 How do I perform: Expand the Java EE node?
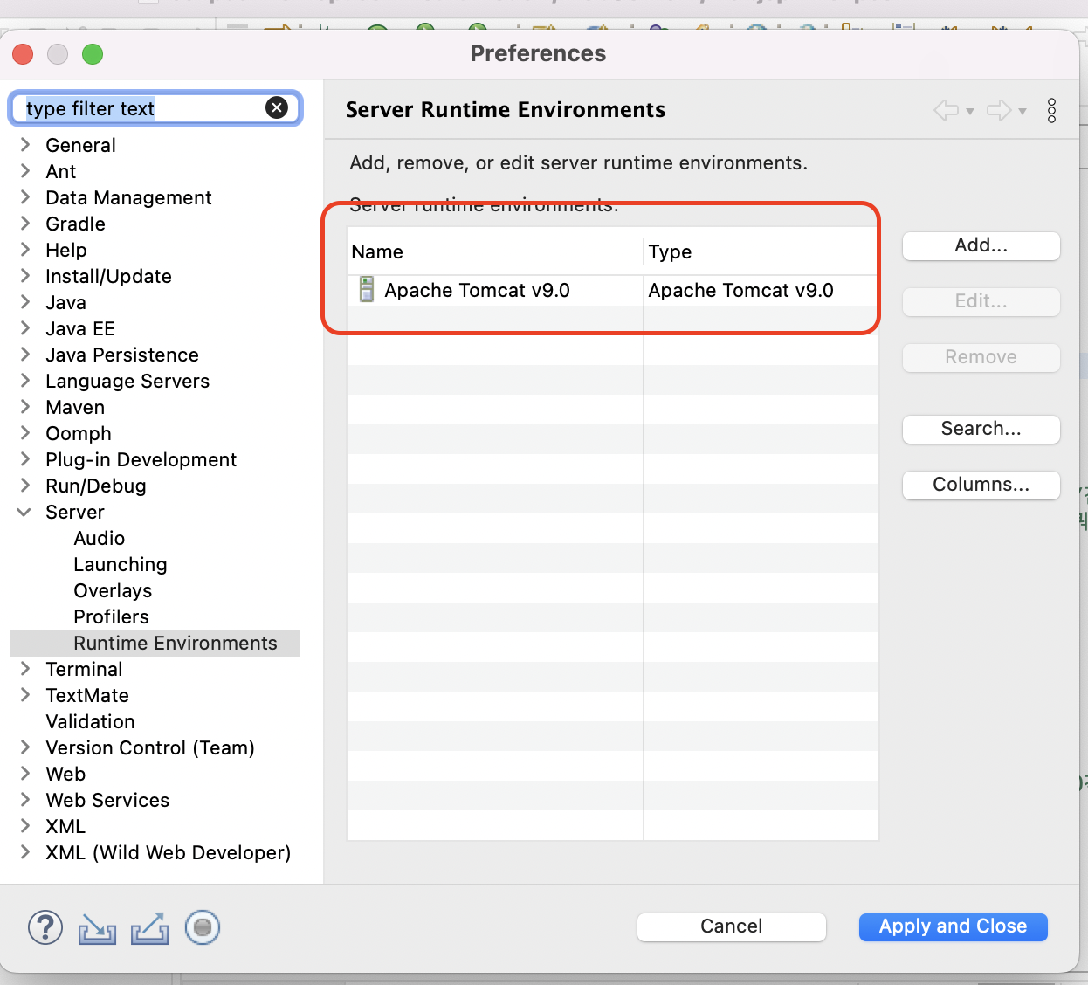(25, 327)
